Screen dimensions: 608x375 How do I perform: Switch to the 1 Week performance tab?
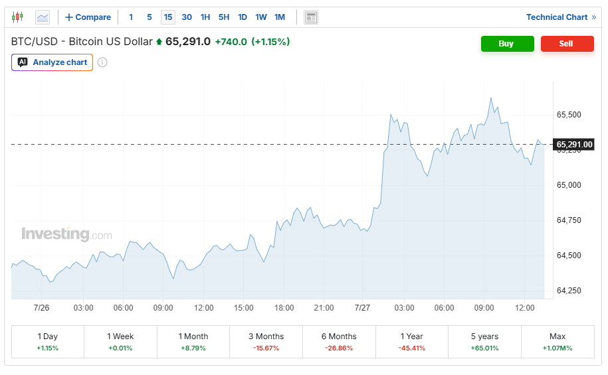[120, 342]
